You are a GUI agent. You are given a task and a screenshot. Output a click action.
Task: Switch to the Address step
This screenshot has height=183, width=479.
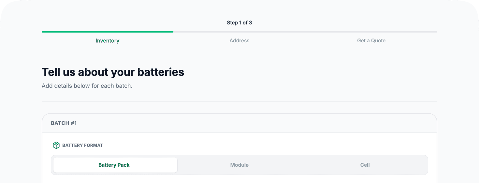[x=239, y=41]
